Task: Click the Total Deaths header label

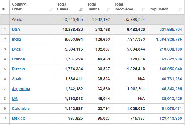Action: coord(93,7)
